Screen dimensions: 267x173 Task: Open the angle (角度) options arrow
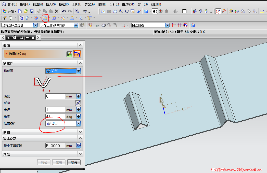[x=79, y=117]
